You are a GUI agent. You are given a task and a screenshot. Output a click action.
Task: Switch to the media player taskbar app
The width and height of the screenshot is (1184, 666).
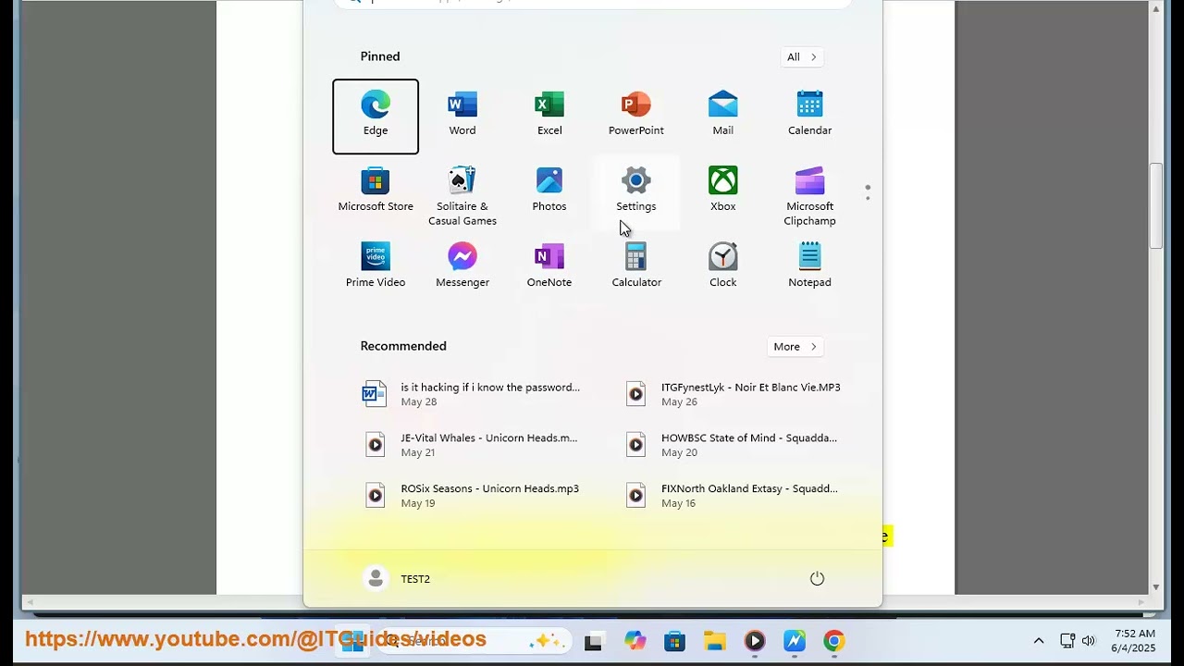tap(755, 641)
